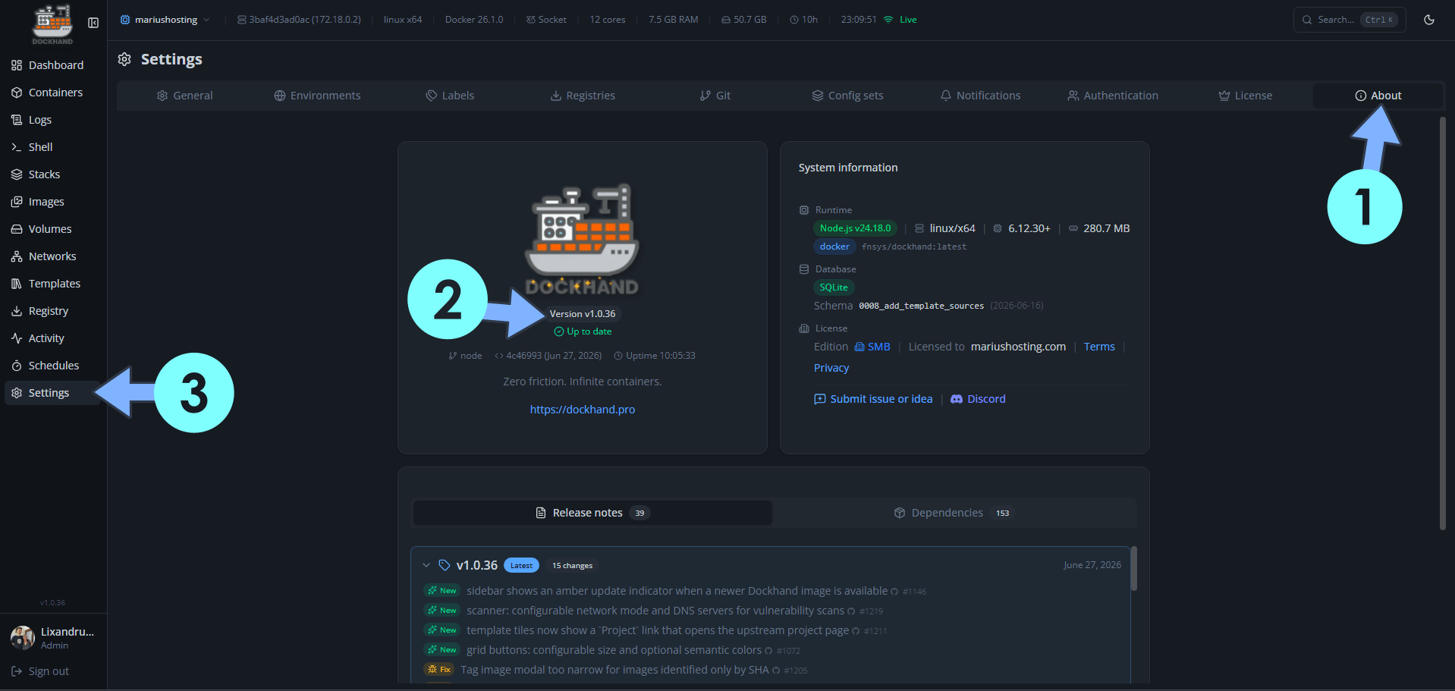Click Submit issue or idea link
The image size is (1455, 691).
coord(873,399)
